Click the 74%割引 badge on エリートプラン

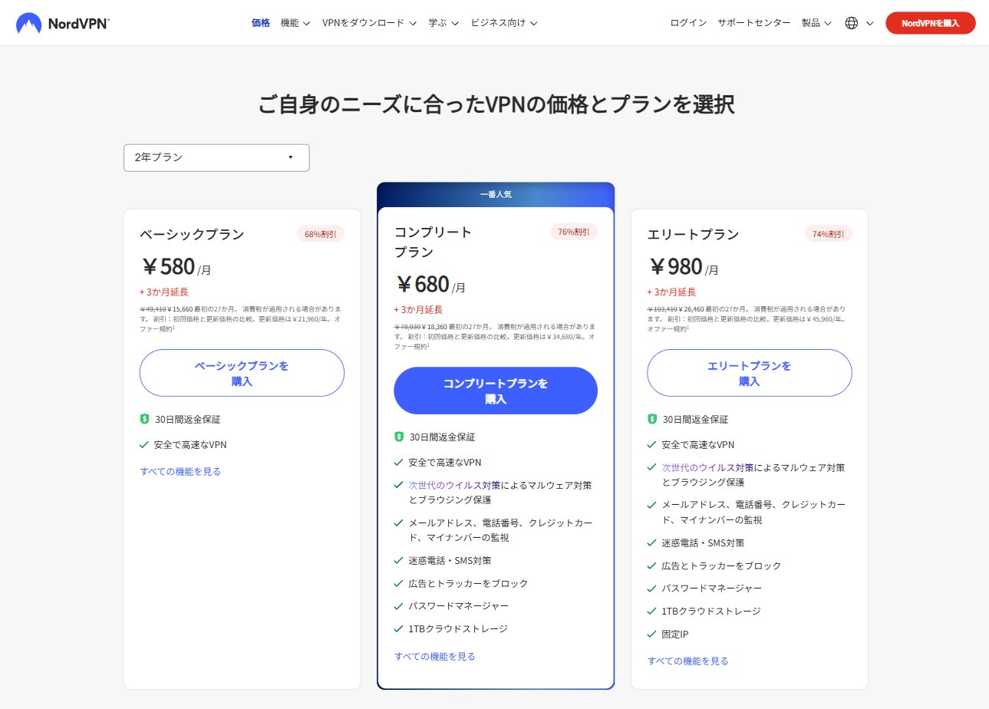click(x=829, y=234)
